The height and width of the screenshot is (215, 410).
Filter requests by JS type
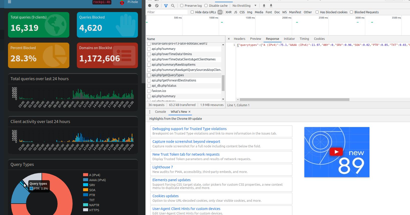[236, 12]
